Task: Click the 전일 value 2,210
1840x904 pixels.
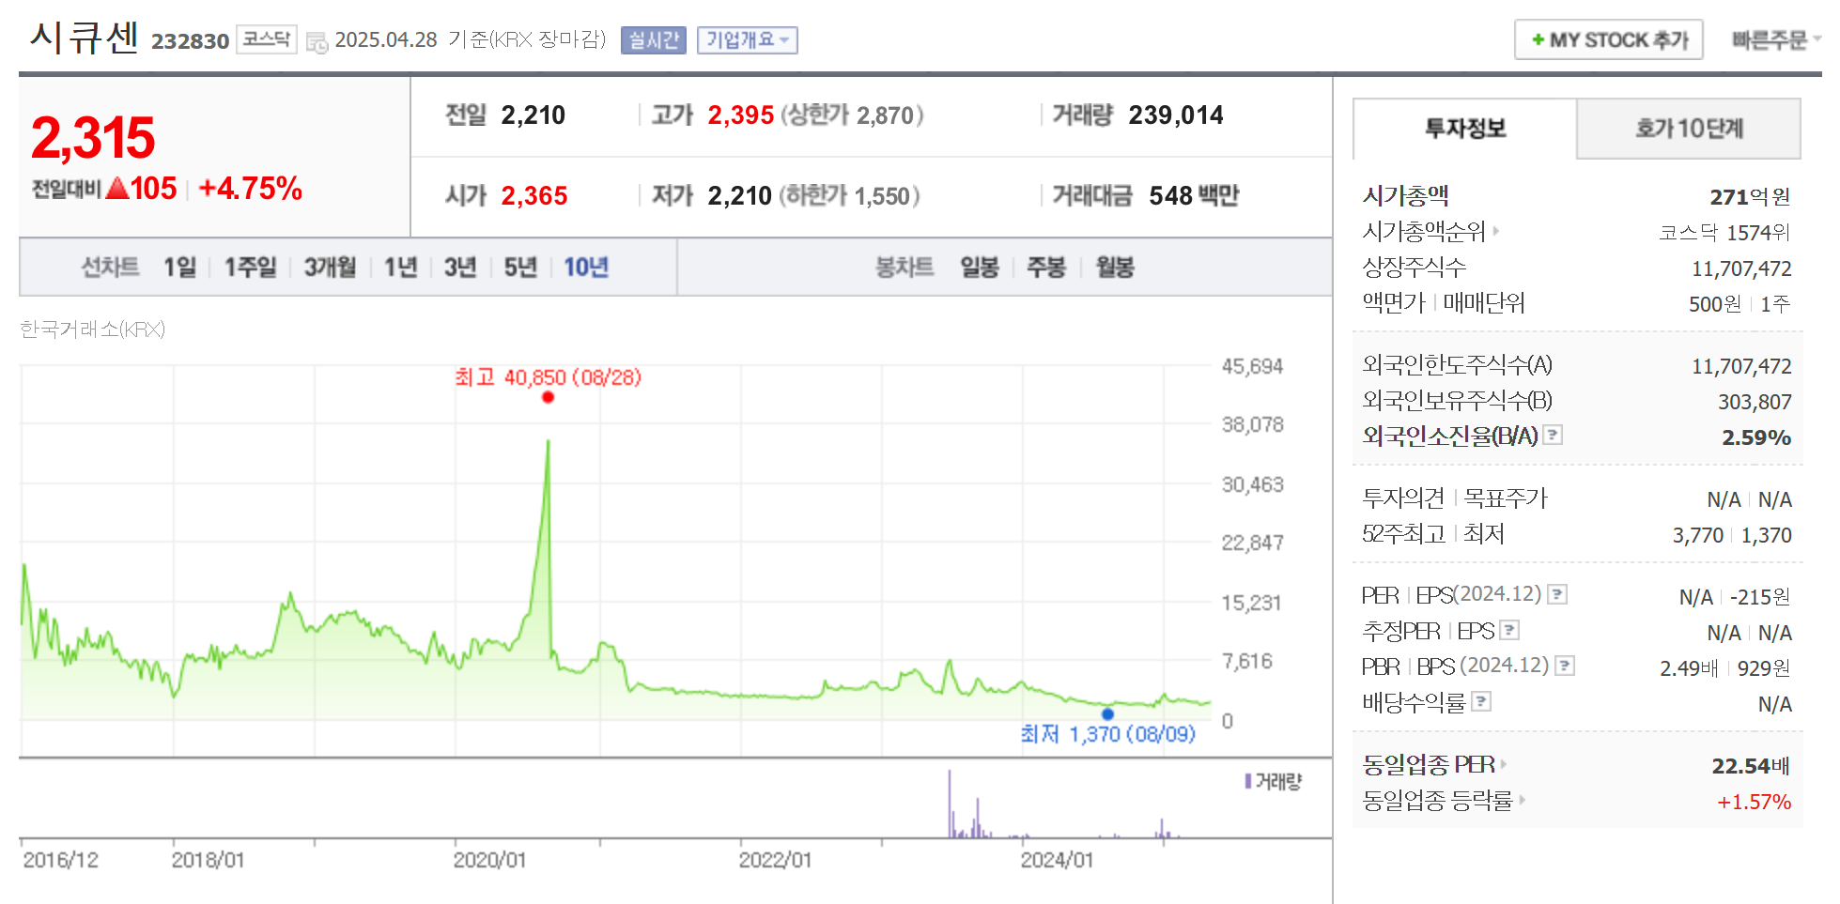Action: coord(533,115)
